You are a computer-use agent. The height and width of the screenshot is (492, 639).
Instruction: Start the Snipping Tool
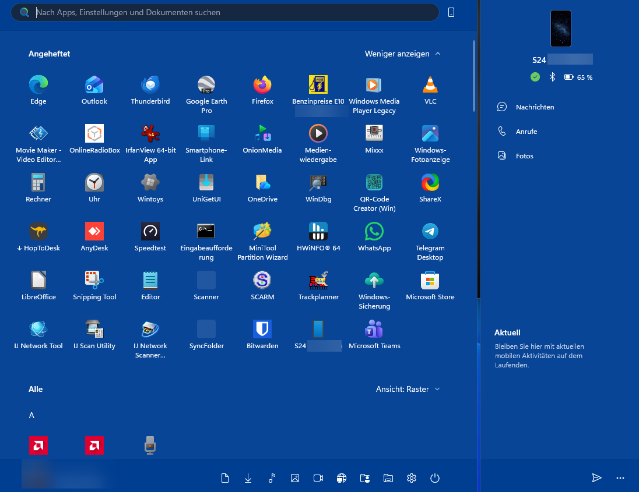point(94,286)
